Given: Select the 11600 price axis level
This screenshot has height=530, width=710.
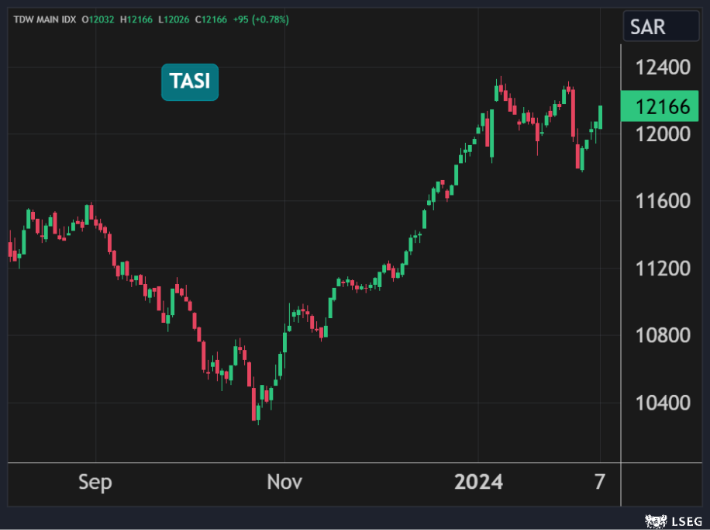Looking at the screenshot, I should (x=663, y=202).
